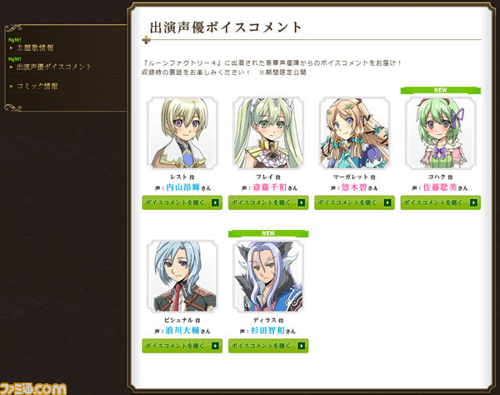Click the play icon on ディラス's voice comment button
Image resolution: width=500 pixels, height=395 pixels.
(x=302, y=346)
